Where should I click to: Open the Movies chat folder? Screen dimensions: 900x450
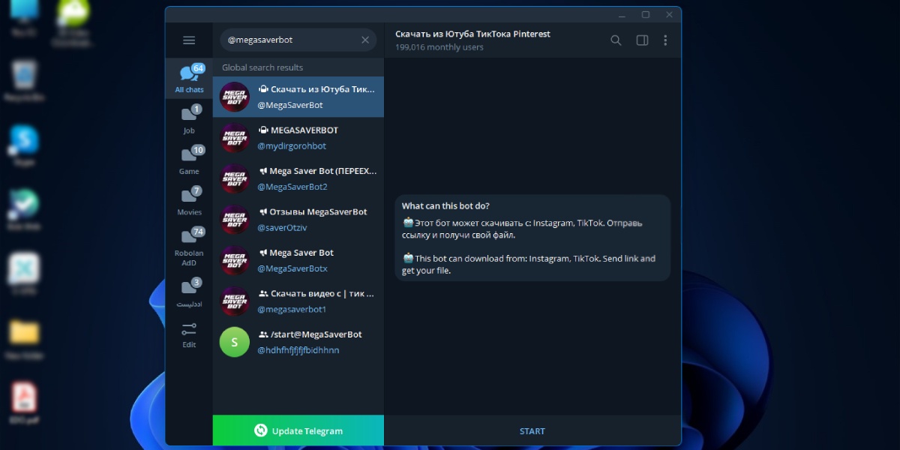(189, 201)
